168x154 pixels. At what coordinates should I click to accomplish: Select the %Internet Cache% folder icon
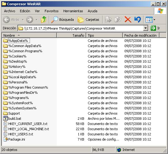(x=5, y=72)
